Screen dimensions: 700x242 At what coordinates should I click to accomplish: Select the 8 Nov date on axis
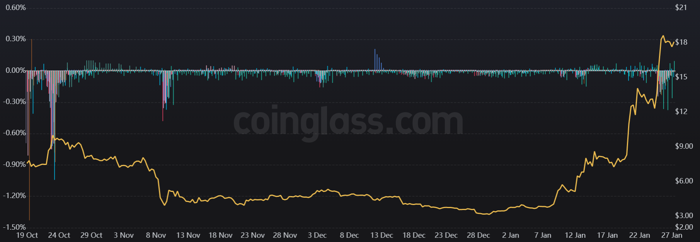click(156, 235)
